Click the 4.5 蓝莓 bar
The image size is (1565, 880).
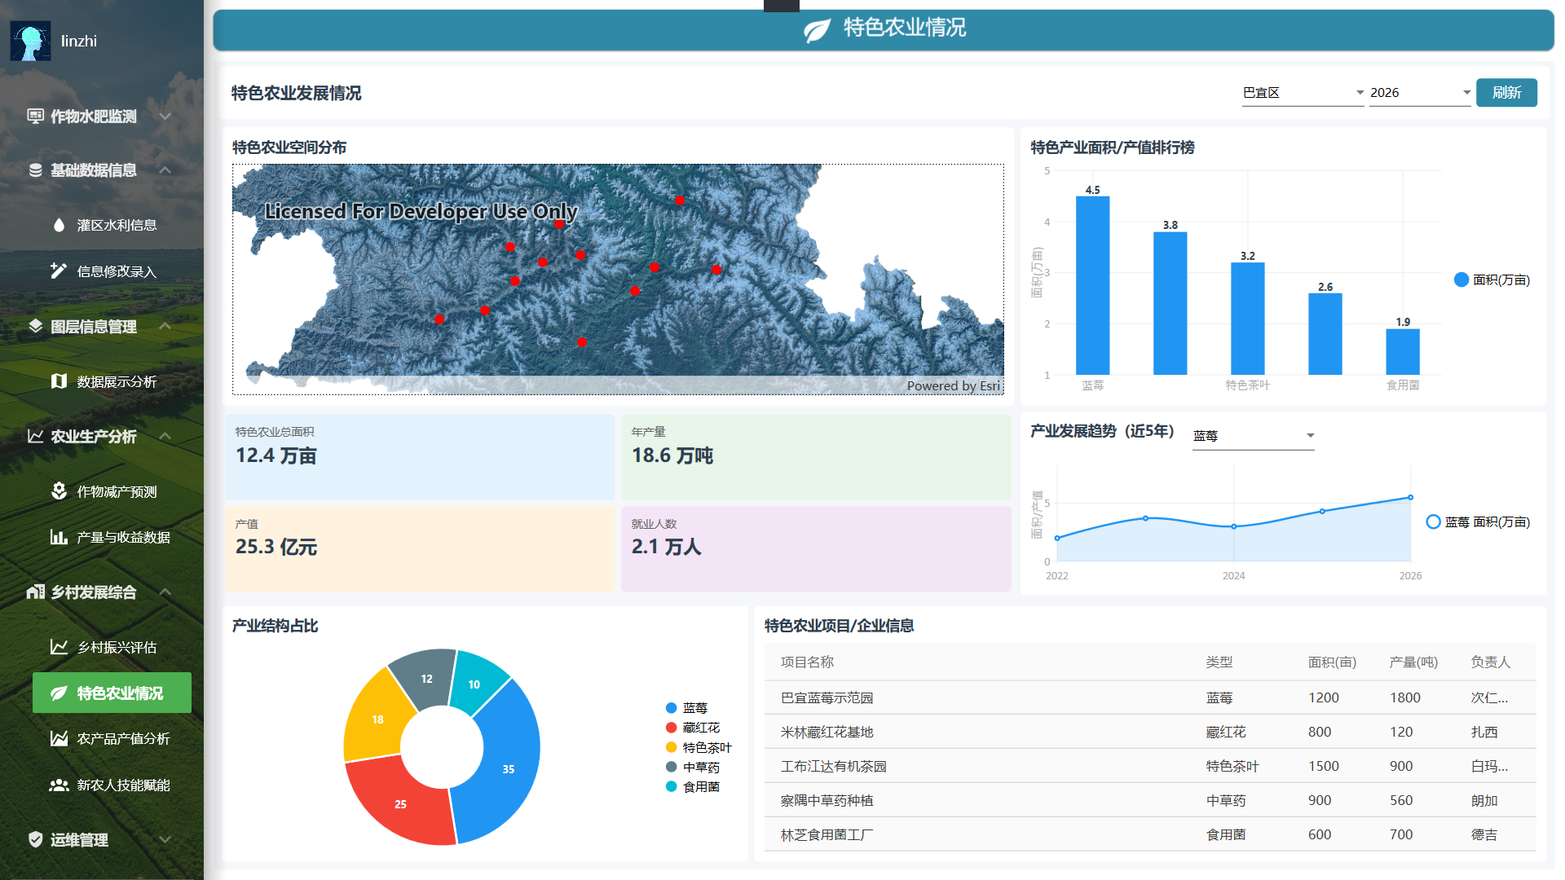click(1092, 285)
